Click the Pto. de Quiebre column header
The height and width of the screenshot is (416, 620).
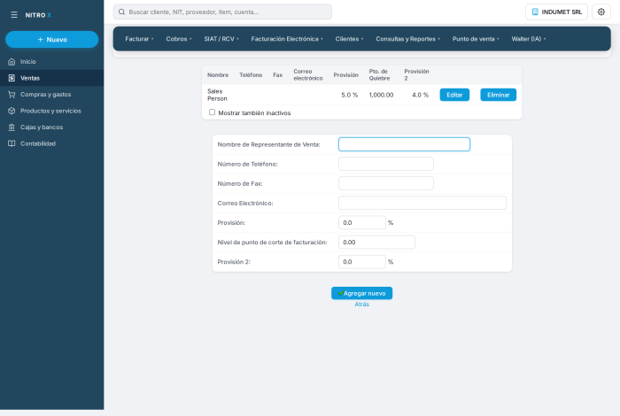379,75
